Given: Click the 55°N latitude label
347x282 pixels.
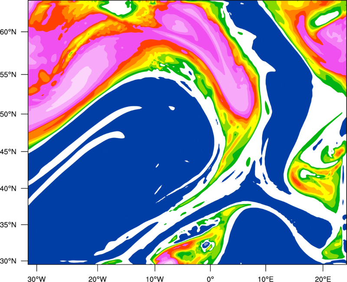Looking at the screenshot, I should [8, 75].
